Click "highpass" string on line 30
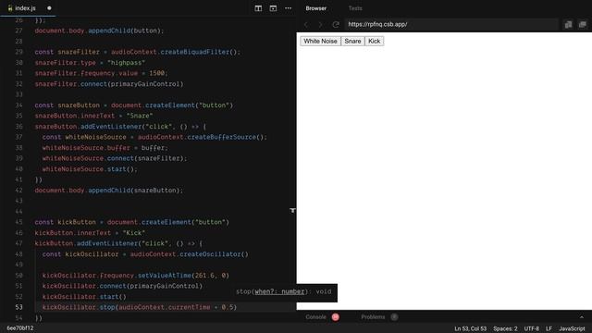Viewport: 592px width, 333px height. click(126, 63)
